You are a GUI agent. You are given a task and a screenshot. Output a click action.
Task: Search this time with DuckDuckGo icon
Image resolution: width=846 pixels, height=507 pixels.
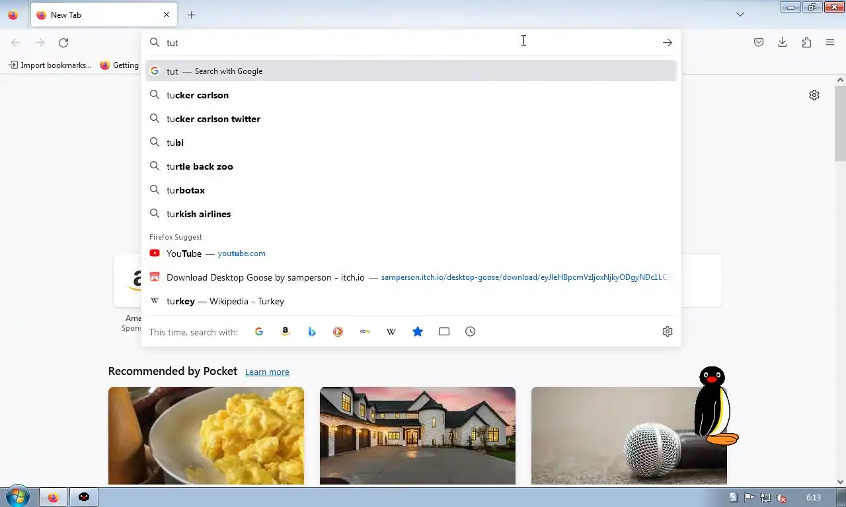pyautogui.click(x=338, y=331)
